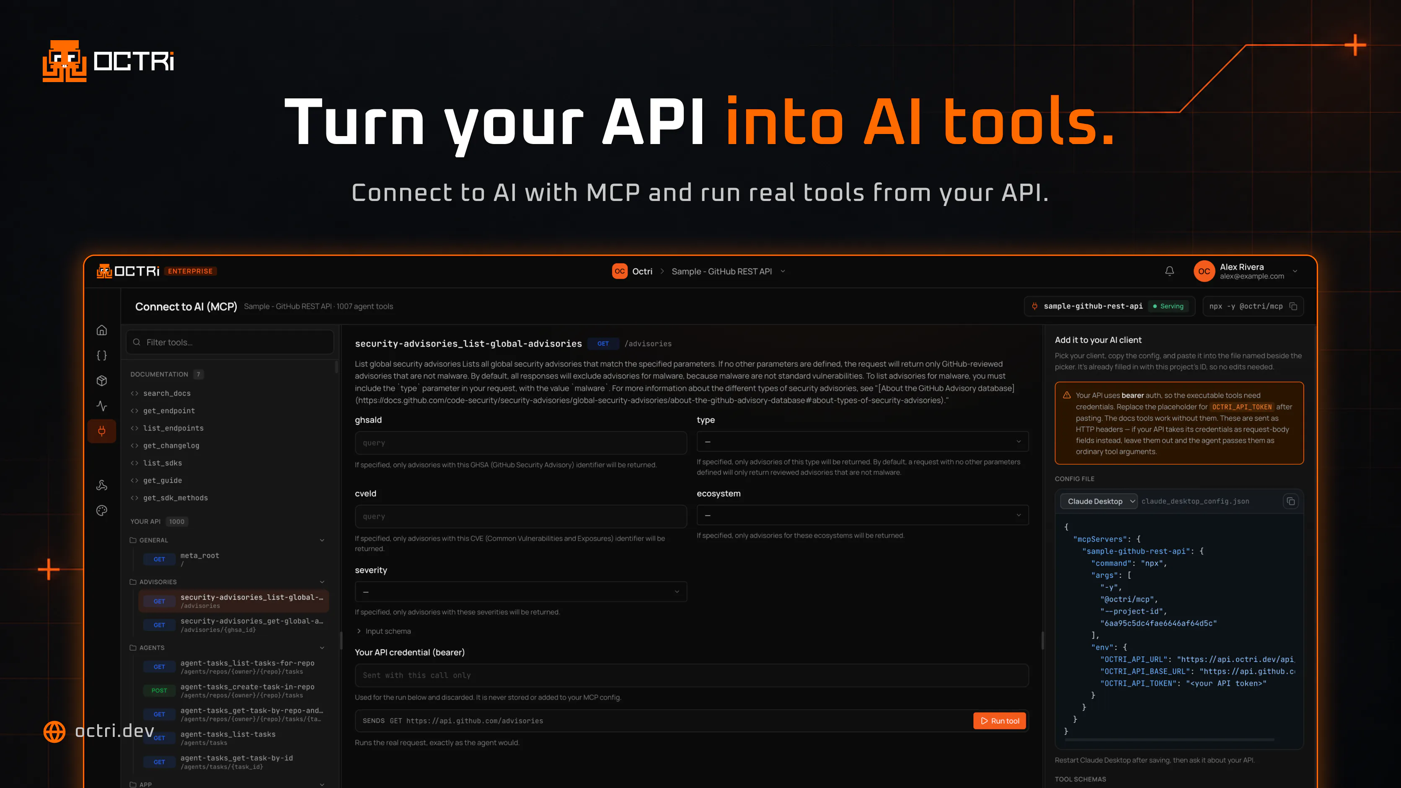Click the ghsaId query input field
1401x788 pixels.
pyautogui.click(x=520, y=443)
